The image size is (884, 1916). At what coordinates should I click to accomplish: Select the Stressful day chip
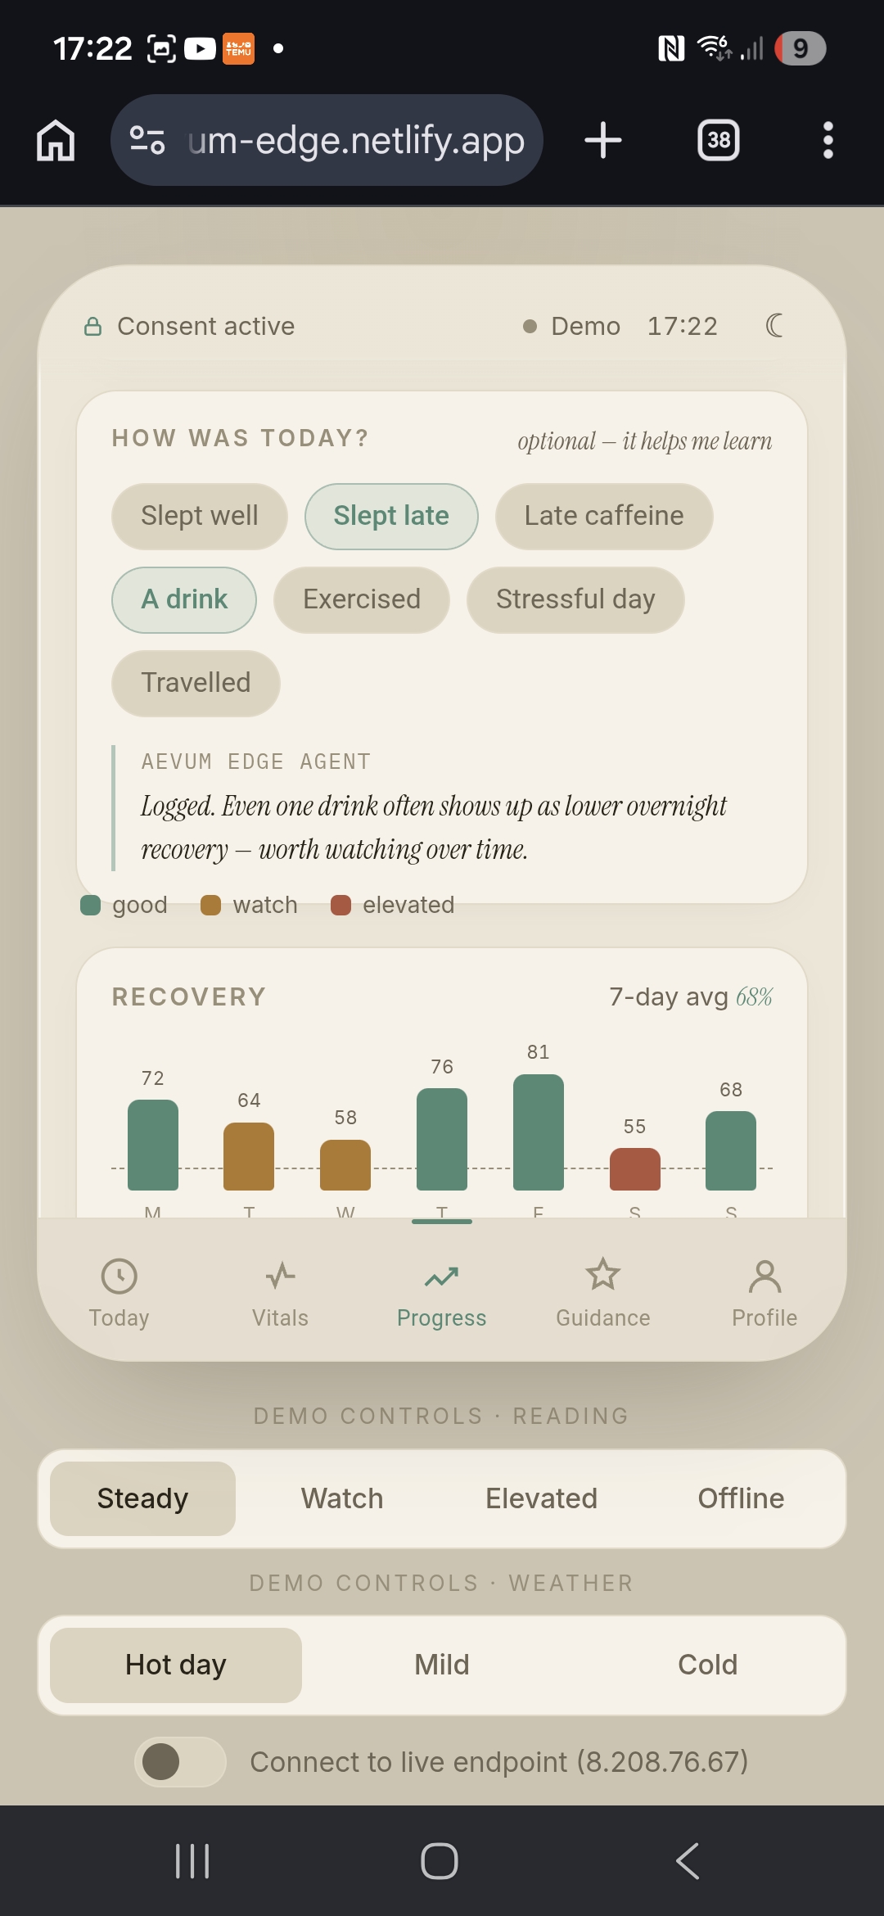coord(575,599)
